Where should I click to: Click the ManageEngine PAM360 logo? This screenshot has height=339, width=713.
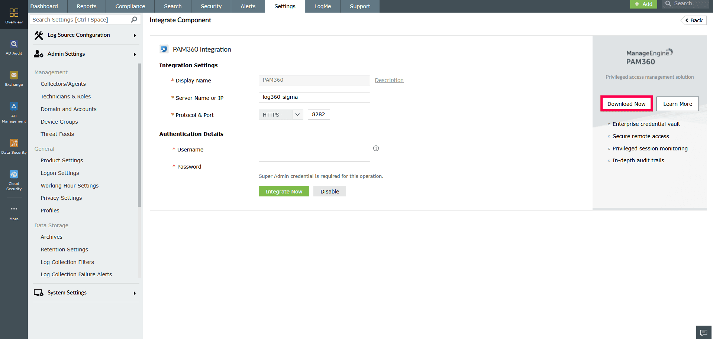click(649, 57)
